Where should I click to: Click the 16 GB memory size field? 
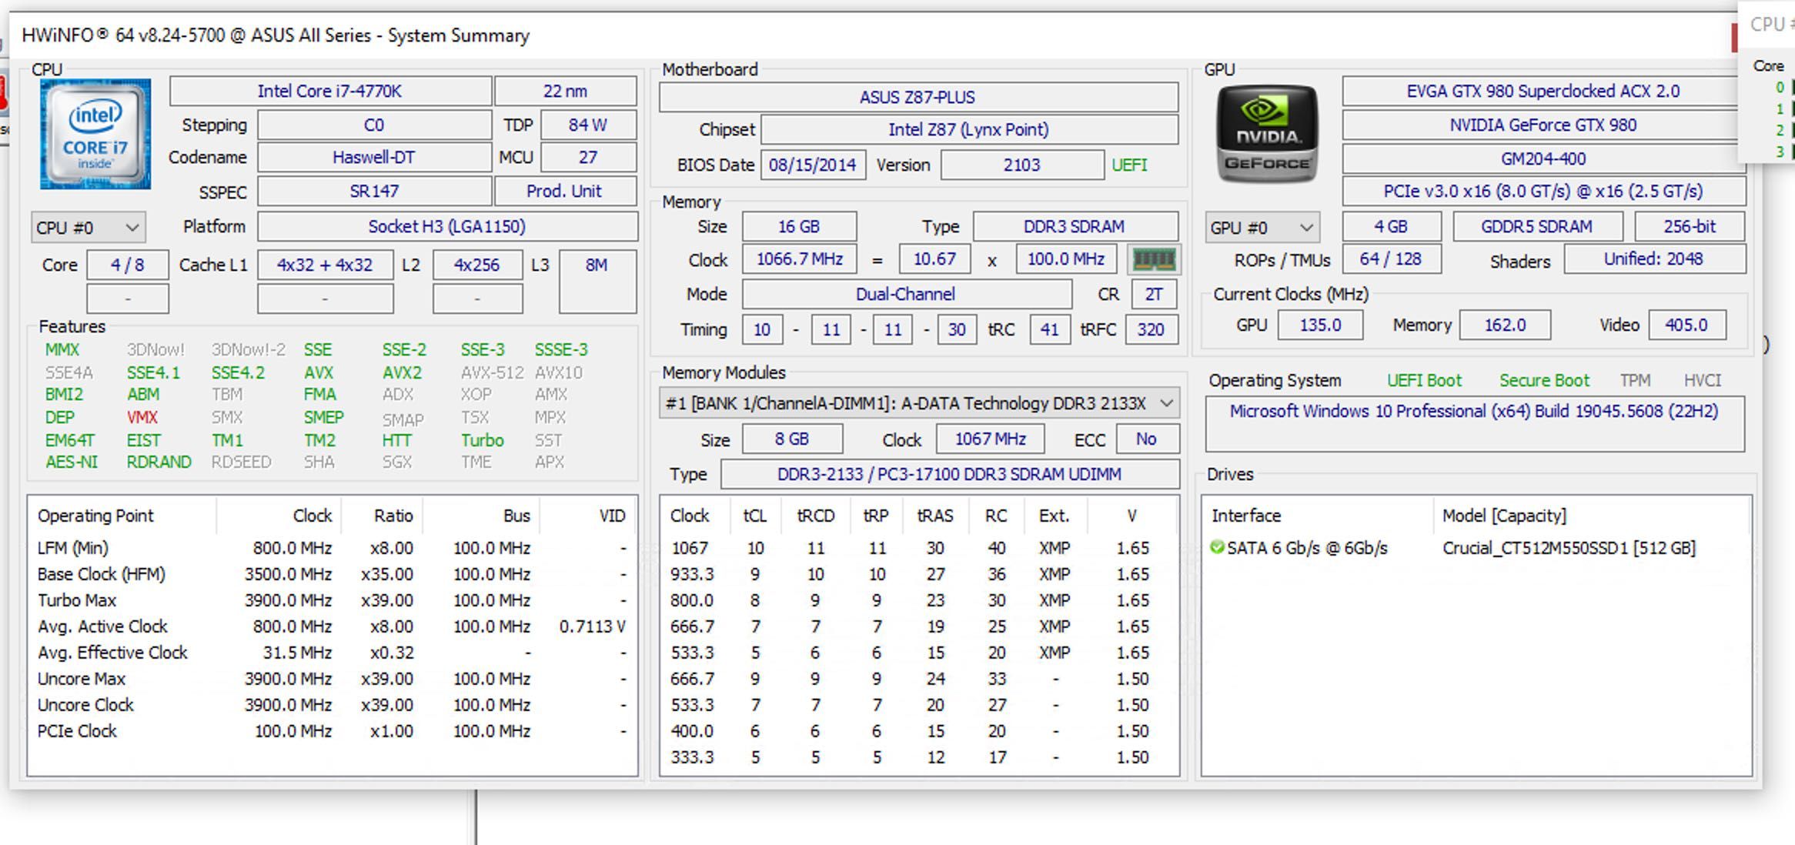coord(799,226)
